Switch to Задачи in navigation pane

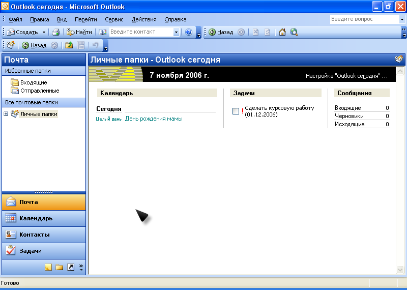pyautogui.click(x=44, y=251)
